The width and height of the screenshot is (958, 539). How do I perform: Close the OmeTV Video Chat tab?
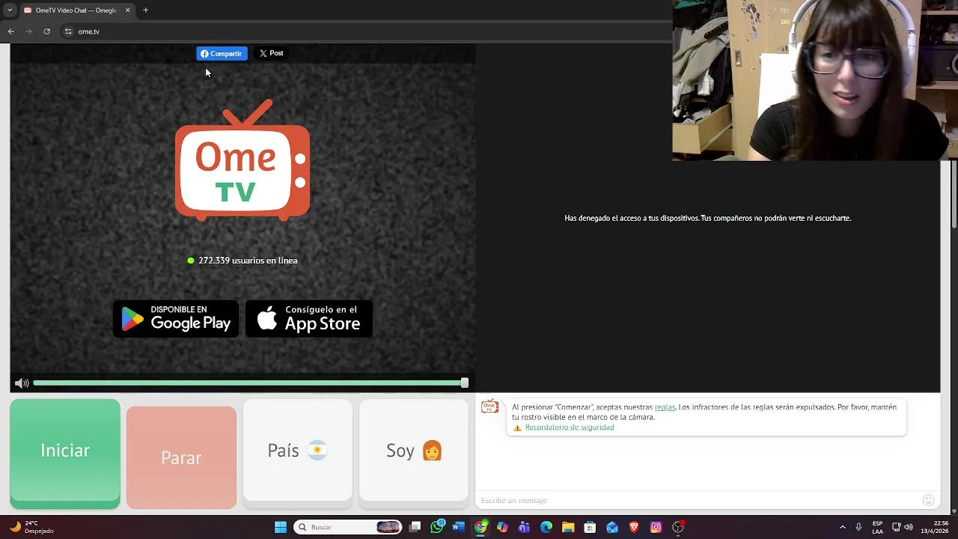(127, 10)
